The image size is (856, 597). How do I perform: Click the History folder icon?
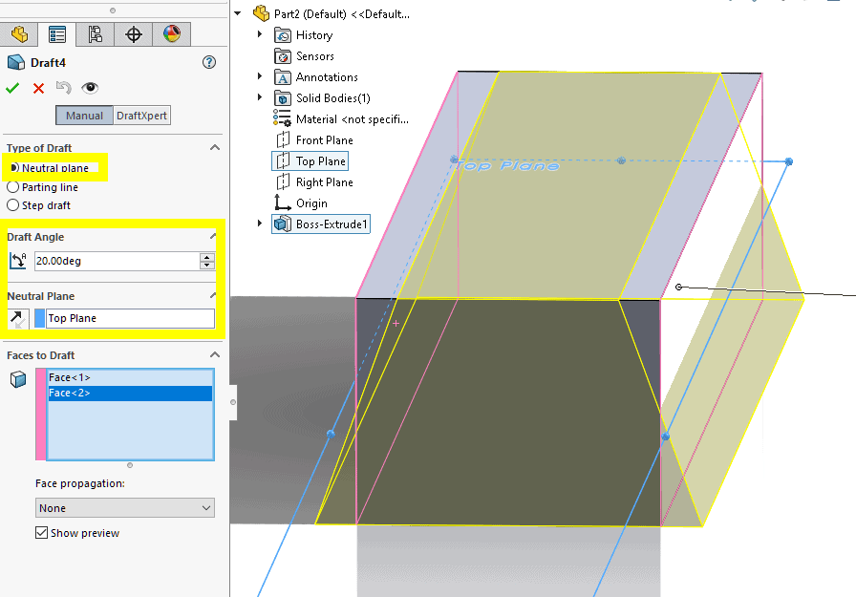pyautogui.click(x=282, y=35)
